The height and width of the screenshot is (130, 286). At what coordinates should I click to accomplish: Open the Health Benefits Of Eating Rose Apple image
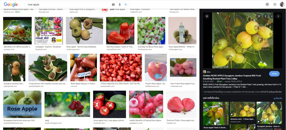tap(146, 104)
